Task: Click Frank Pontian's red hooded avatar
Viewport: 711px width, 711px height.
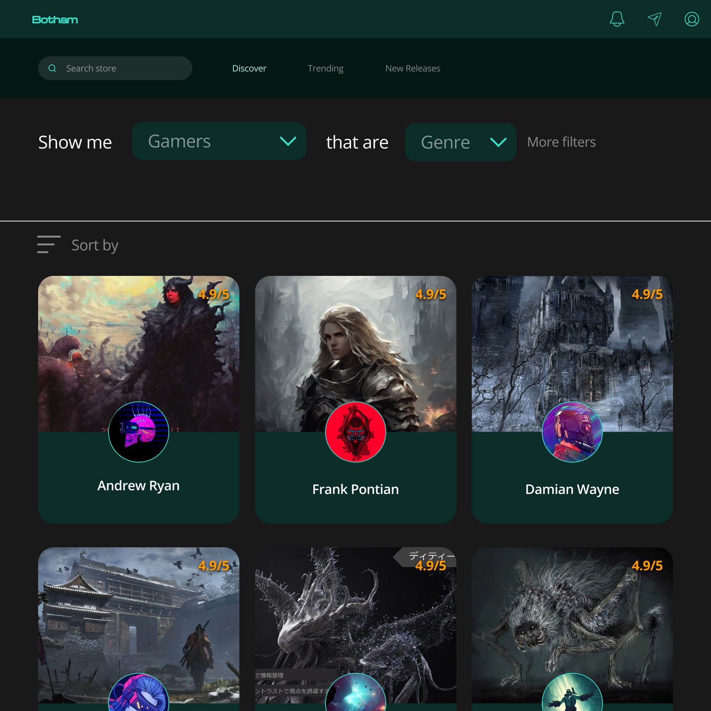Action: pyautogui.click(x=355, y=432)
